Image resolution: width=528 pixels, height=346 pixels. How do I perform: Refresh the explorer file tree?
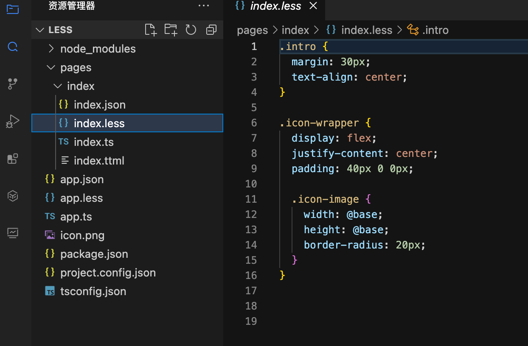(x=191, y=30)
